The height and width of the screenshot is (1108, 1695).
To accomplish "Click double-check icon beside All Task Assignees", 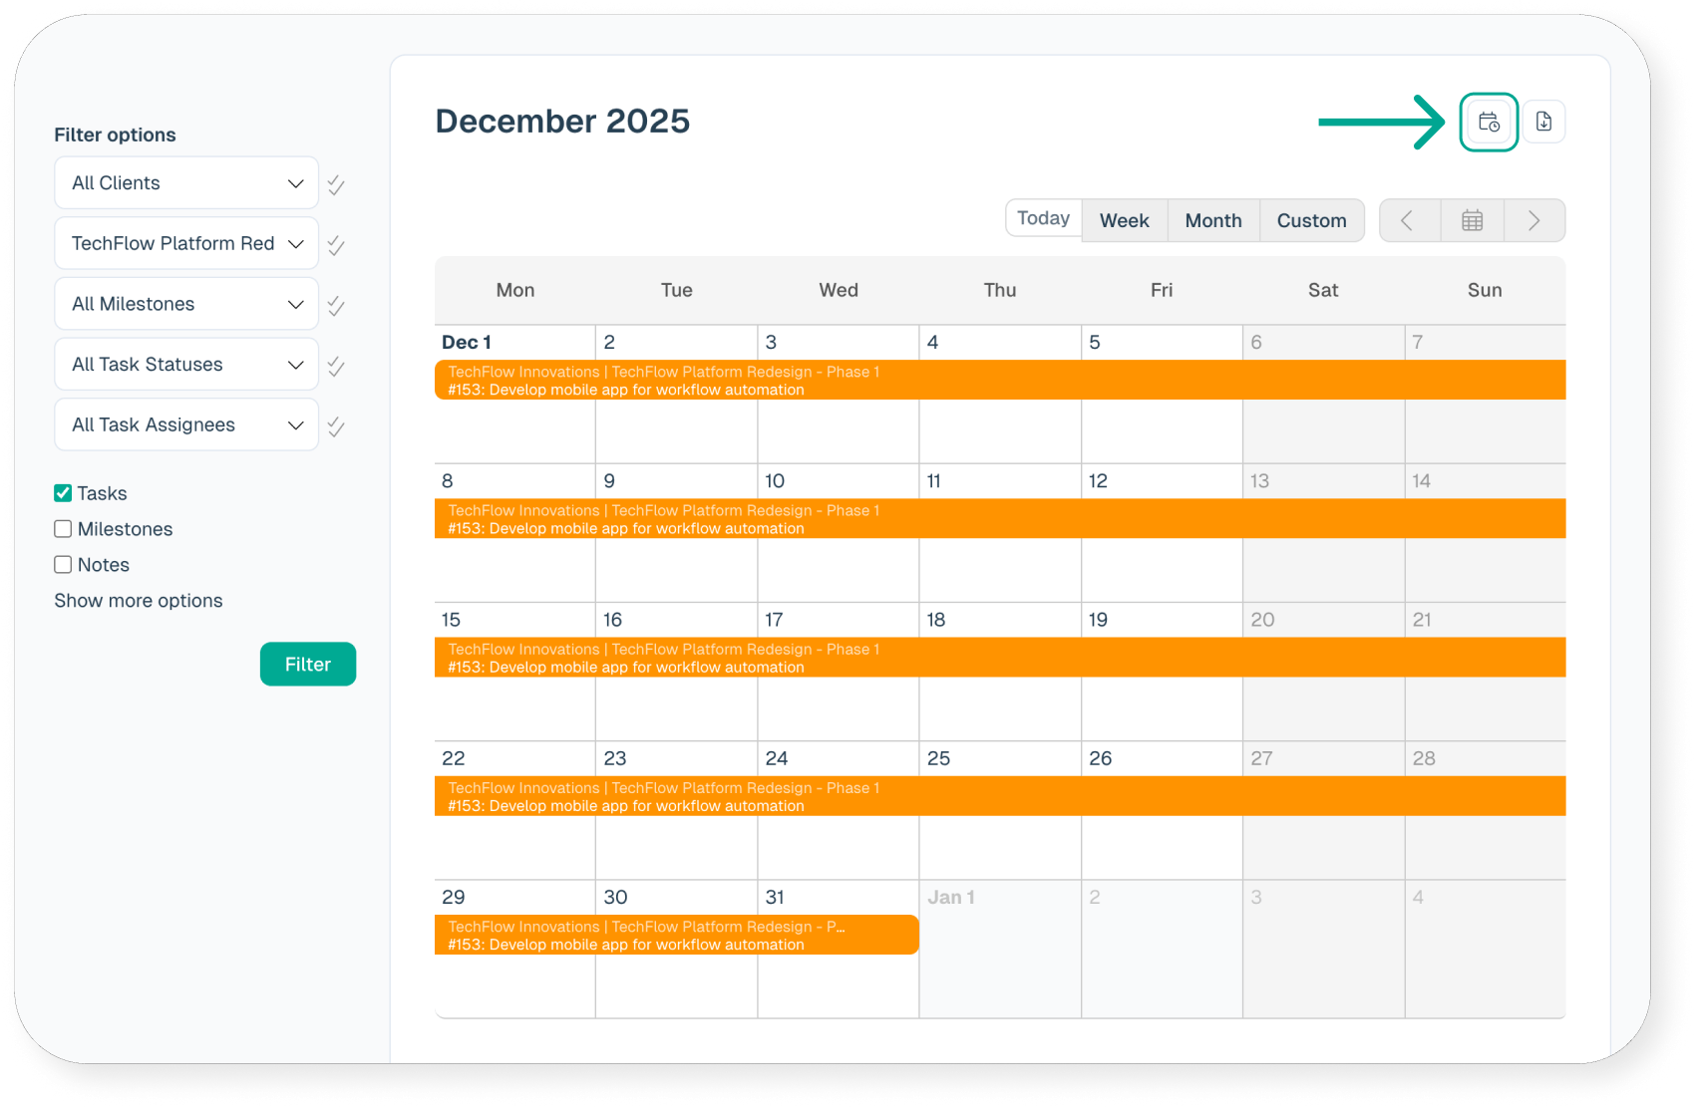I will click(x=336, y=426).
